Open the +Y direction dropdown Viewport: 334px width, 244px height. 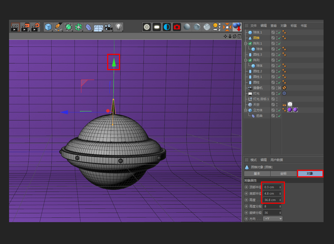pyautogui.click(x=273, y=219)
